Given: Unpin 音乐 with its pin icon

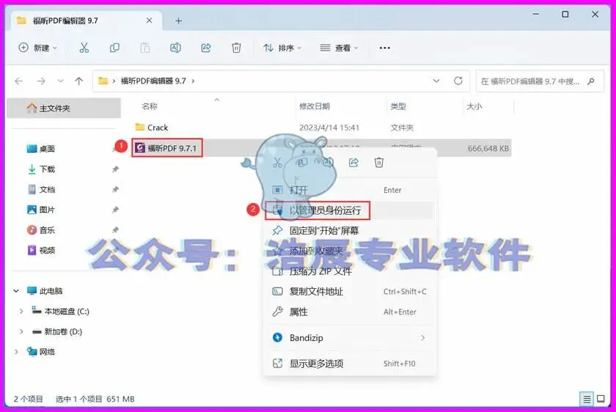Looking at the screenshot, I should tap(115, 230).
